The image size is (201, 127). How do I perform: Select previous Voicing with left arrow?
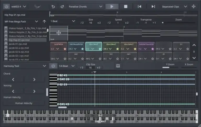pos(13,91)
